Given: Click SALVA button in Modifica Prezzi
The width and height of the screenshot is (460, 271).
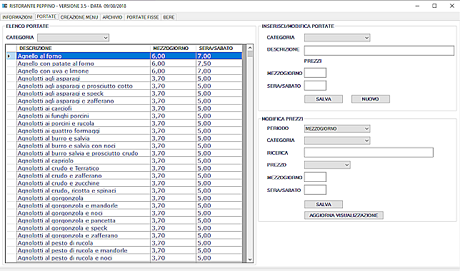Looking at the screenshot, I should point(324,204).
